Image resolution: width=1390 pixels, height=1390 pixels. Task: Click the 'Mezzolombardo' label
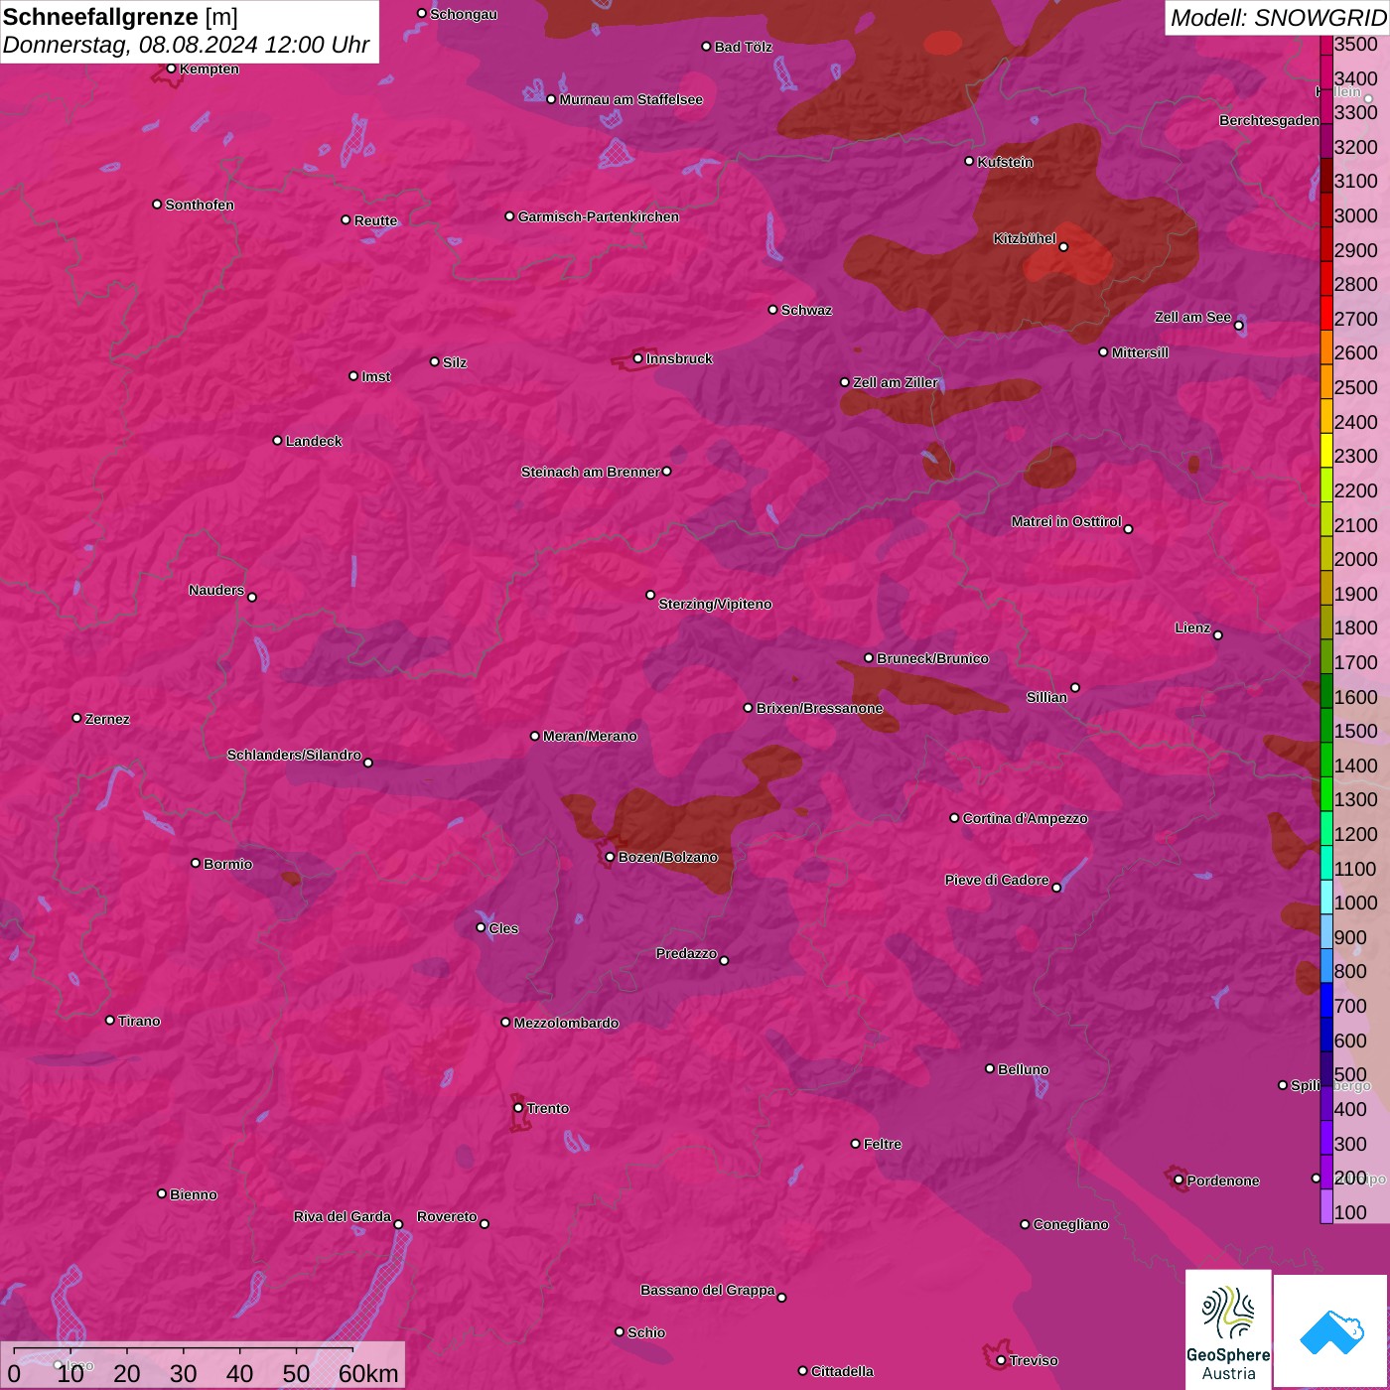(x=566, y=1023)
